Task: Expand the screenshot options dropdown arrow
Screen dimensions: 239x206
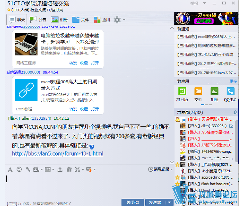Action: pos(83,170)
